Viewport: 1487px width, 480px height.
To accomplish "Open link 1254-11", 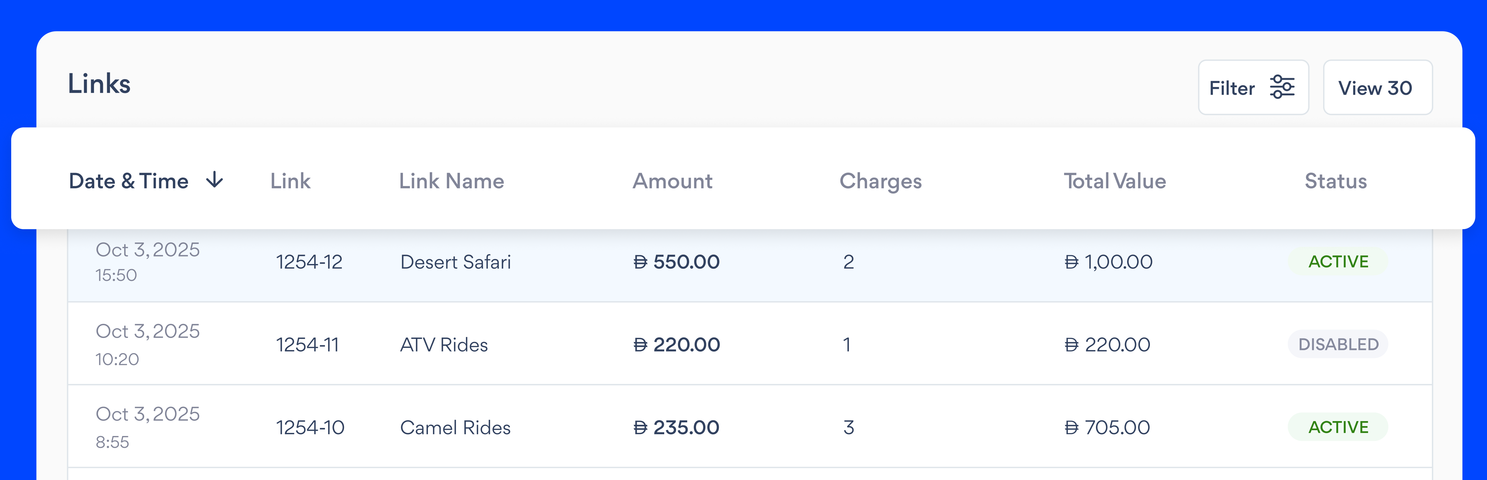I will pyautogui.click(x=307, y=345).
